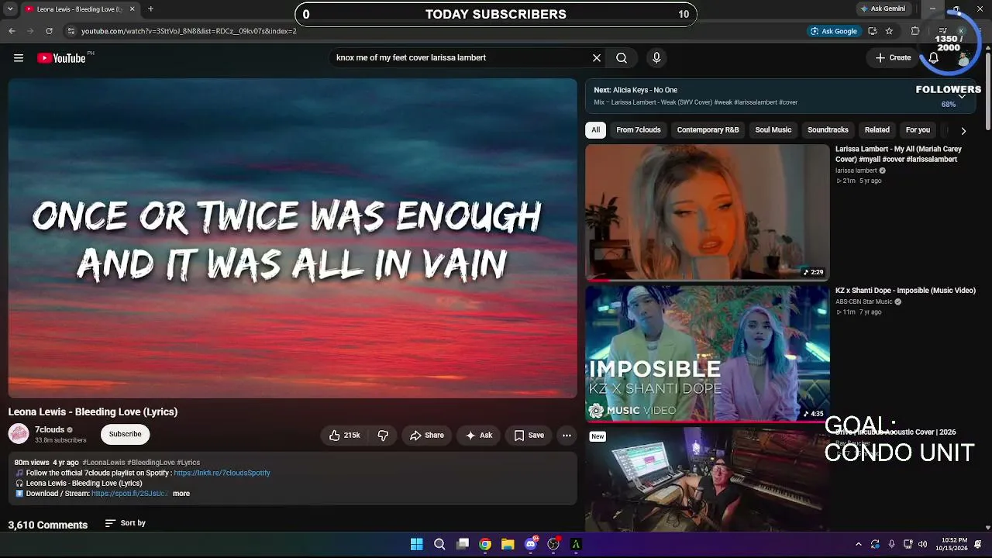Click the YouTube Create button
Viewport: 992px width, 558px height.
pyautogui.click(x=894, y=57)
